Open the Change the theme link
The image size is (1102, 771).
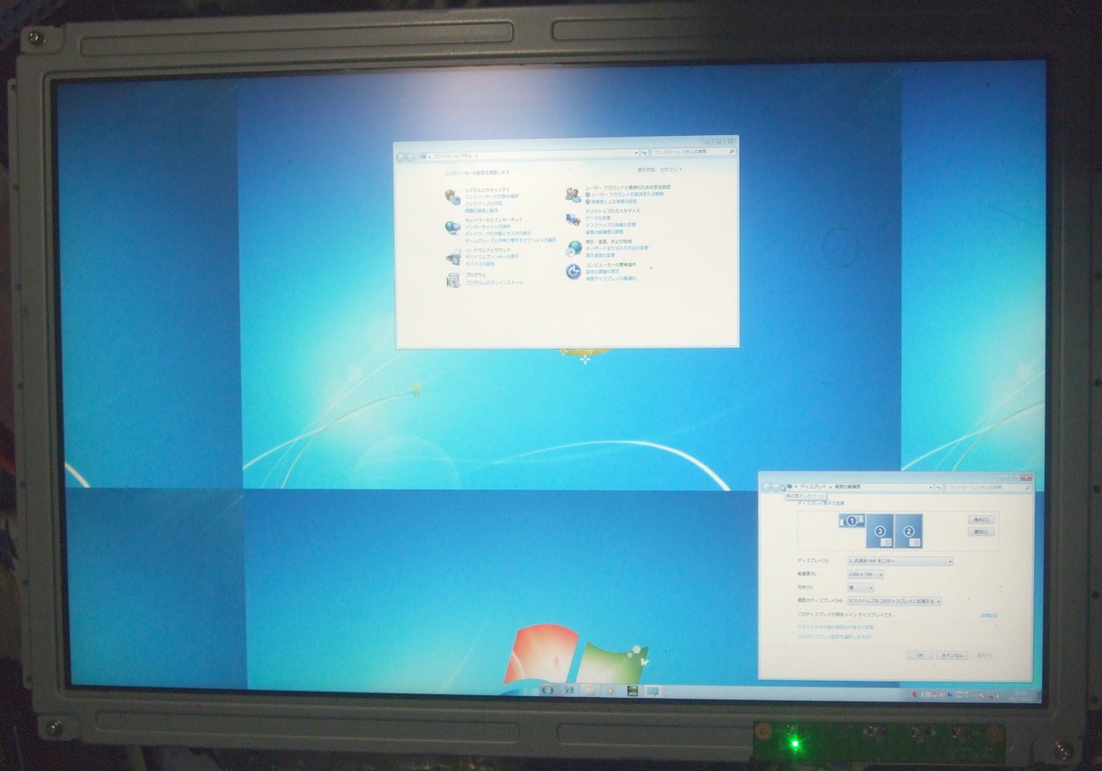(598, 218)
